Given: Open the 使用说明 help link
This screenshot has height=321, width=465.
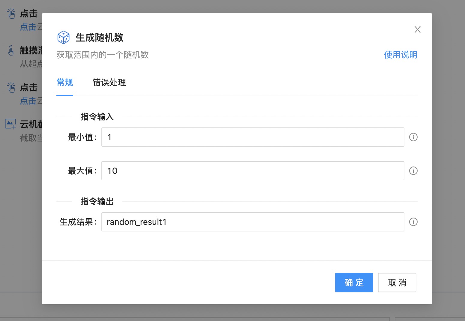Looking at the screenshot, I should coord(400,55).
